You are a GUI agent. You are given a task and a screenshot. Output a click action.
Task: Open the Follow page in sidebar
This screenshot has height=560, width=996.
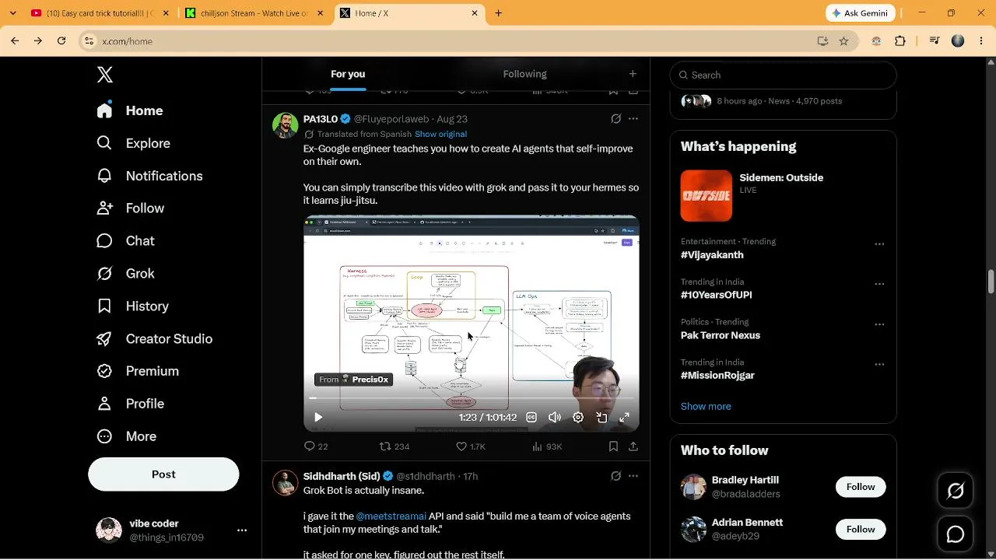pos(130,208)
